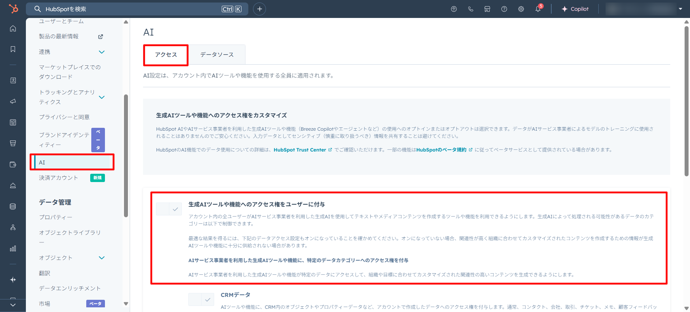Open the Commerce wallet icon
Screen dimensions: 690x312
[x=13, y=164]
